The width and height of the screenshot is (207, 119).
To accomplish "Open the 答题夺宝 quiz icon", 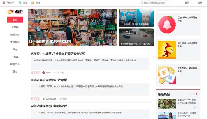I will (167, 75).
